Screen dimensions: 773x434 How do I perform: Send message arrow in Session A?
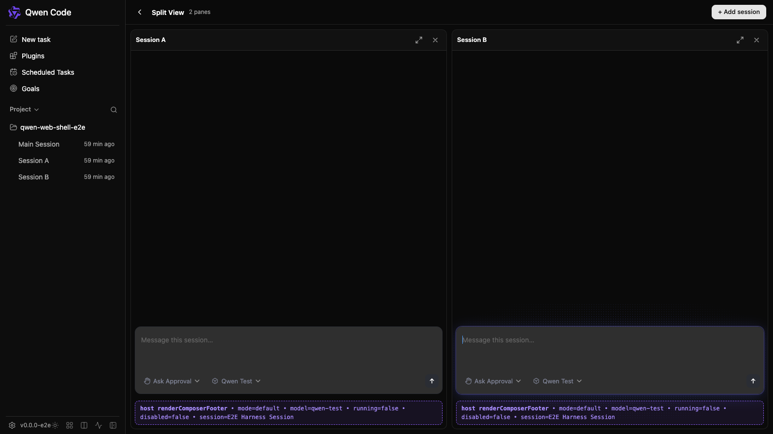(432, 381)
